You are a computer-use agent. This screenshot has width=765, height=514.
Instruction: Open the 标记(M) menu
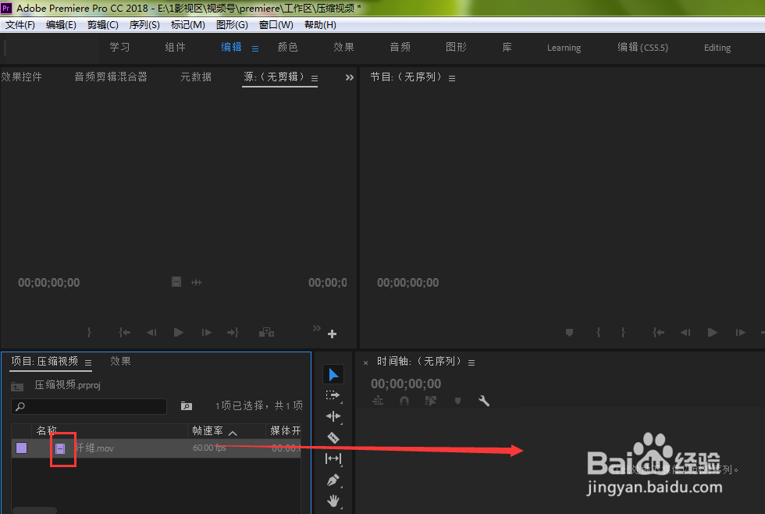tap(188, 25)
